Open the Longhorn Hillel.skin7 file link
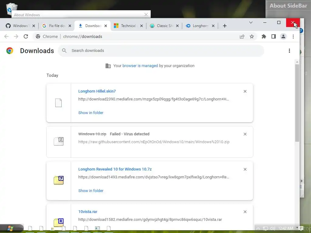Viewport: 311px width, 233px height. pyautogui.click(x=97, y=91)
